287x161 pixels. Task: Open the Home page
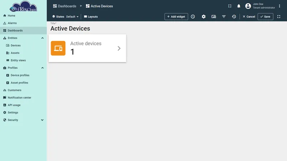[23, 15]
